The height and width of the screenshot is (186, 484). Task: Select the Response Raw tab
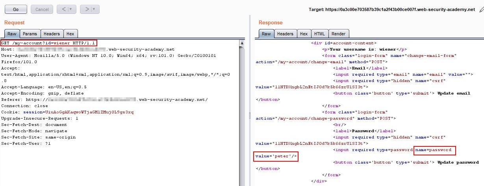(266, 34)
